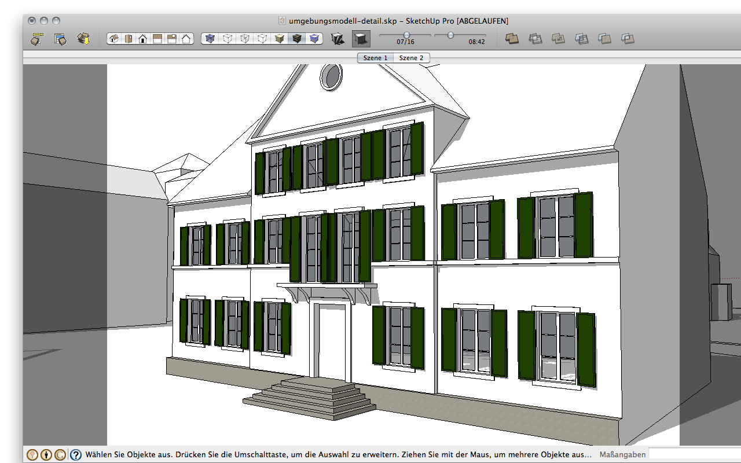Image resolution: width=741 pixels, height=463 pixels.
Task: Select Shaded With Textures style
Action: click(x=297, y=39)
